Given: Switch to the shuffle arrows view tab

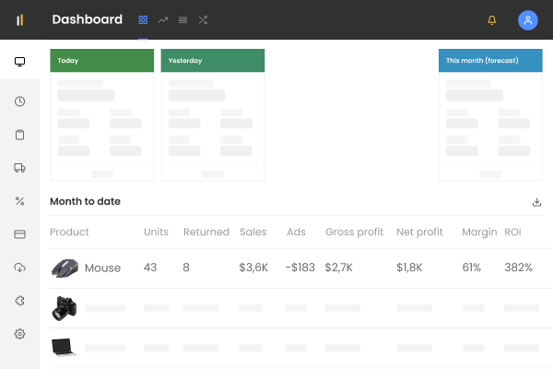Looking at the screenshot, I should click(203, 19).
